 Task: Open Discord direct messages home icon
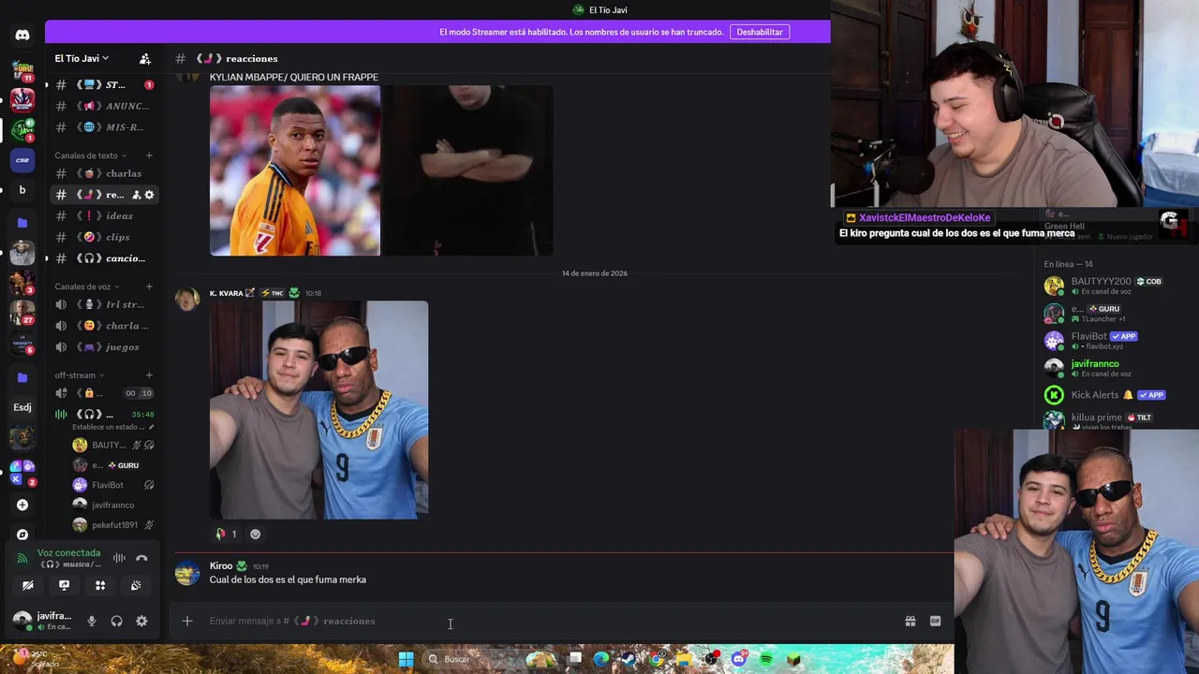(22, 35)
